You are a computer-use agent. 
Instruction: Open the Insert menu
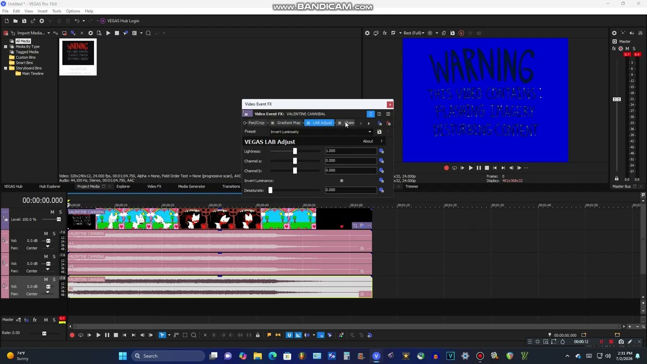[42, 11]
